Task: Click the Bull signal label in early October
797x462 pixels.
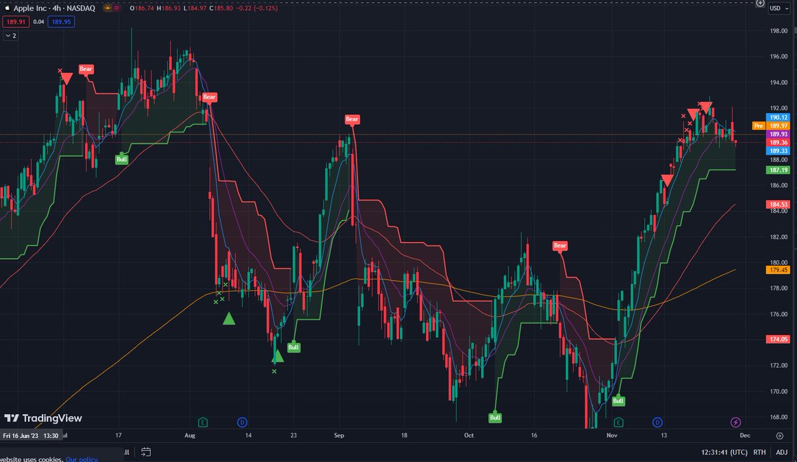Action: [495, 418]
